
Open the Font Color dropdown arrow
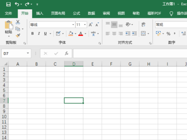pos(85,34)
